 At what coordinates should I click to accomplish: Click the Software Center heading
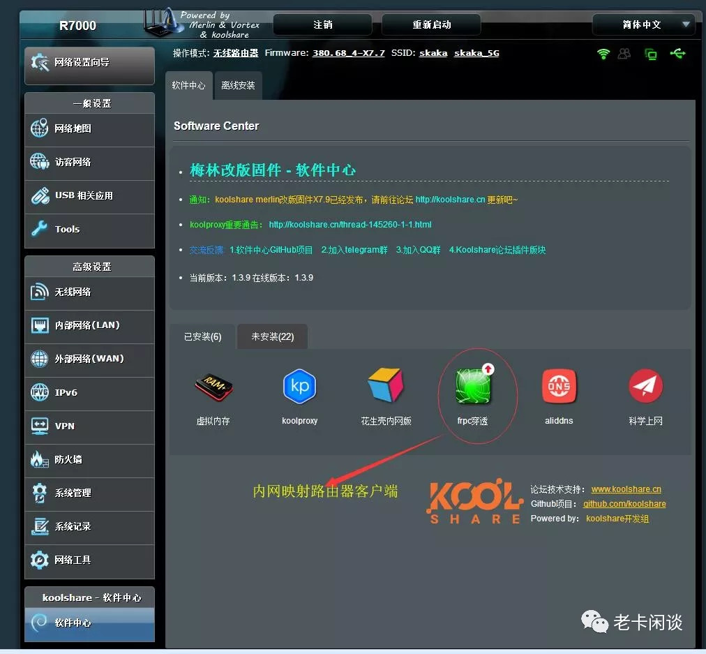click(216, 126)
